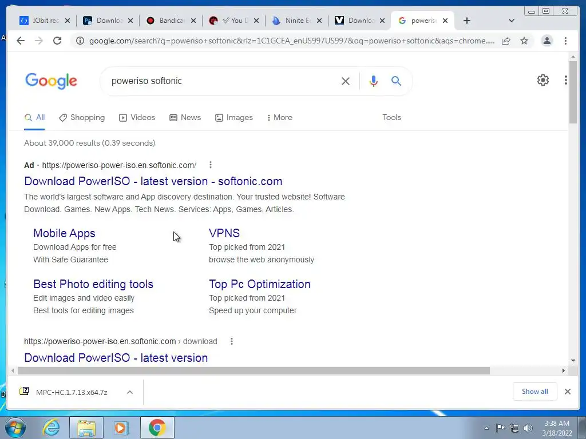Open a new tab with the plus button
This screenshot has width=586, height=439.
(x=467, y=21)
